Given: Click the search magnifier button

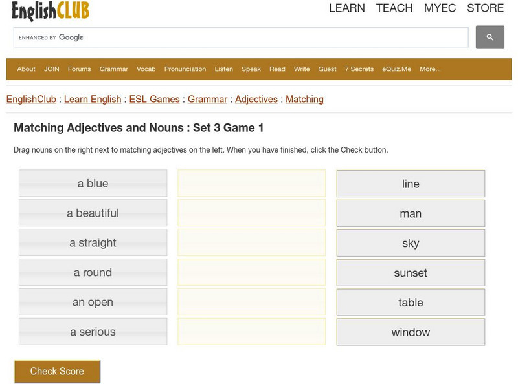Looking at the screenshot, I should 490,37.
